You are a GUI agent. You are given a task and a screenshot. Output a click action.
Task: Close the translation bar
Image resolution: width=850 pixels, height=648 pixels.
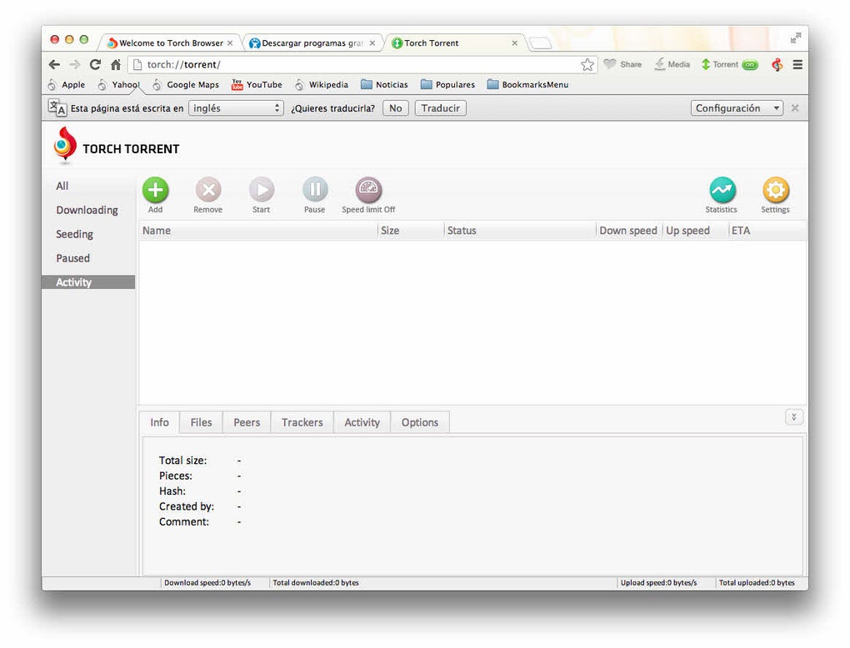coord(795,107)
